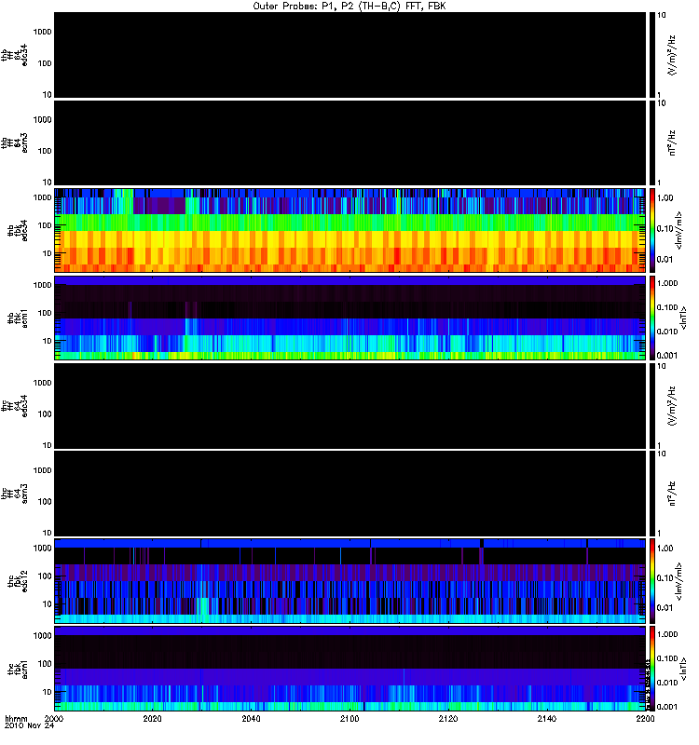Click the black color bar beside thc fff scm3

(652, 494)
